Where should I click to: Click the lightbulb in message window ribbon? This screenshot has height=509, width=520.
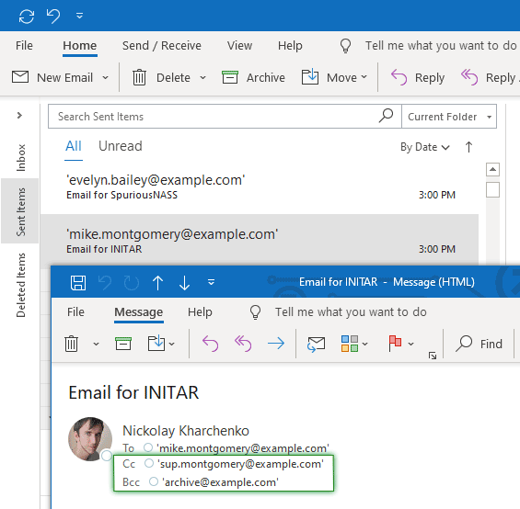click(255, 312)
